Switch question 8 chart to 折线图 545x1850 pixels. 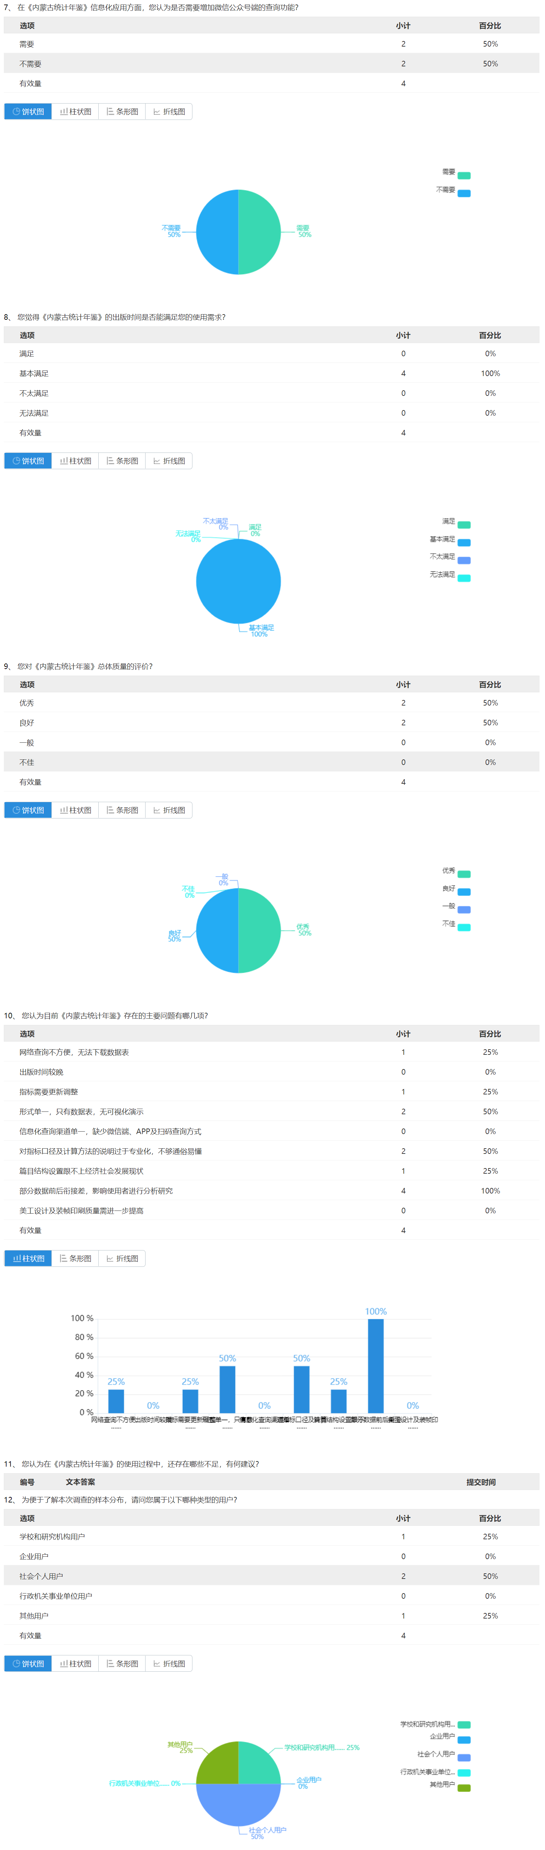[x=169, y=461]
